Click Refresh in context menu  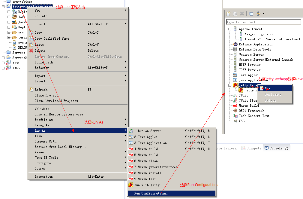[78, 90]
